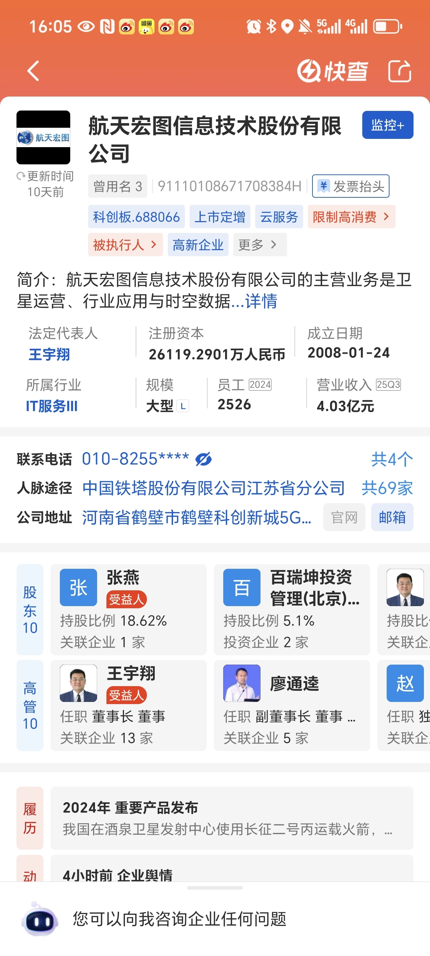Screen dimensions: 430x956
Task: Open 中国铁塔股份有限公司江苏省分公司 link
Action: [214, 488]
